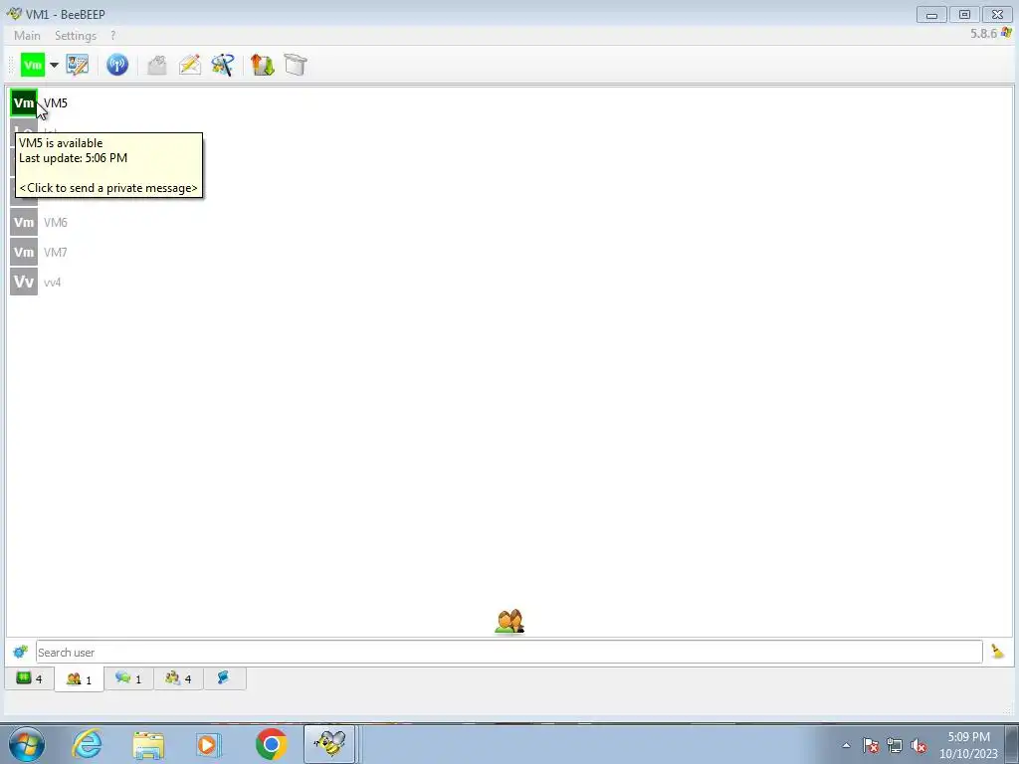Image resolution: width=1019 pixels, height=764 pixels.
Task: Open the Windows Start button
Action: (27, 744)
